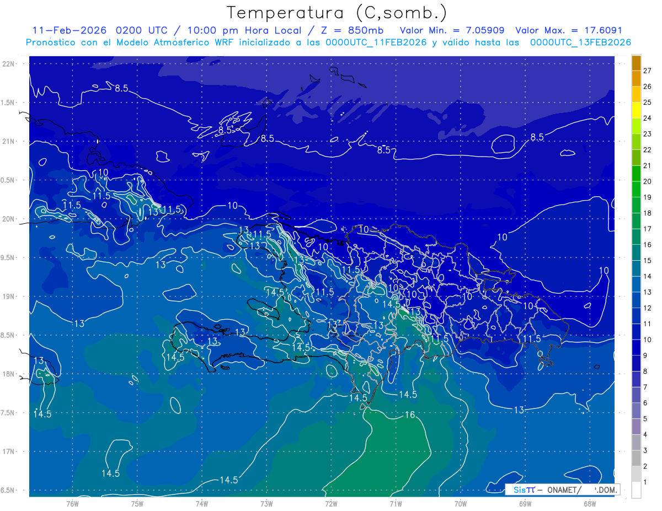Image resolution: width=662 pixels, height=511 pixels.
Task: Click color scale label "24"
Action: (648, 118)
